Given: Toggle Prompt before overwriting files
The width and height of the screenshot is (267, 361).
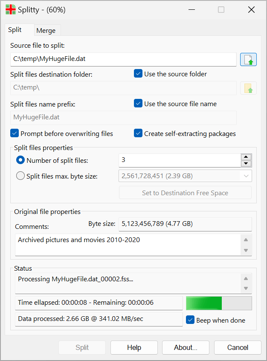Looking at the screenshot, I should [15, 133].
